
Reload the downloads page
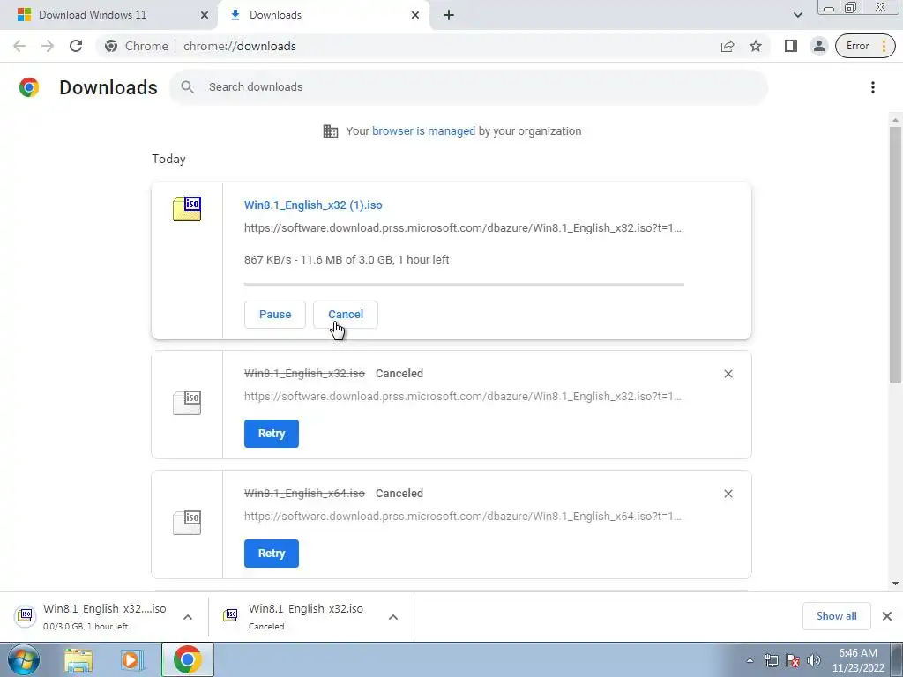76,46
